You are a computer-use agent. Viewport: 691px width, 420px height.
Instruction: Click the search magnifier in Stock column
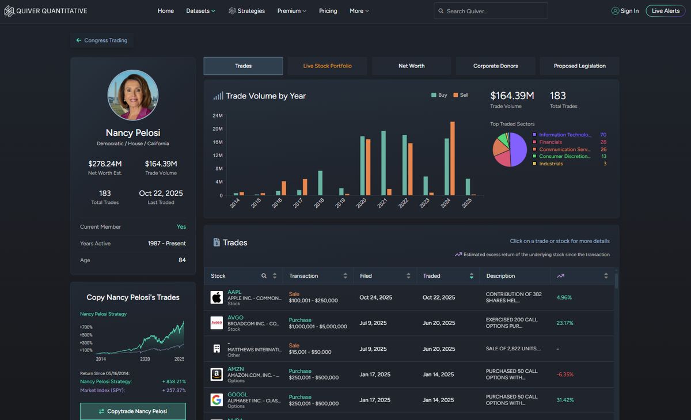pyautogui.click(x=264, y=276)
